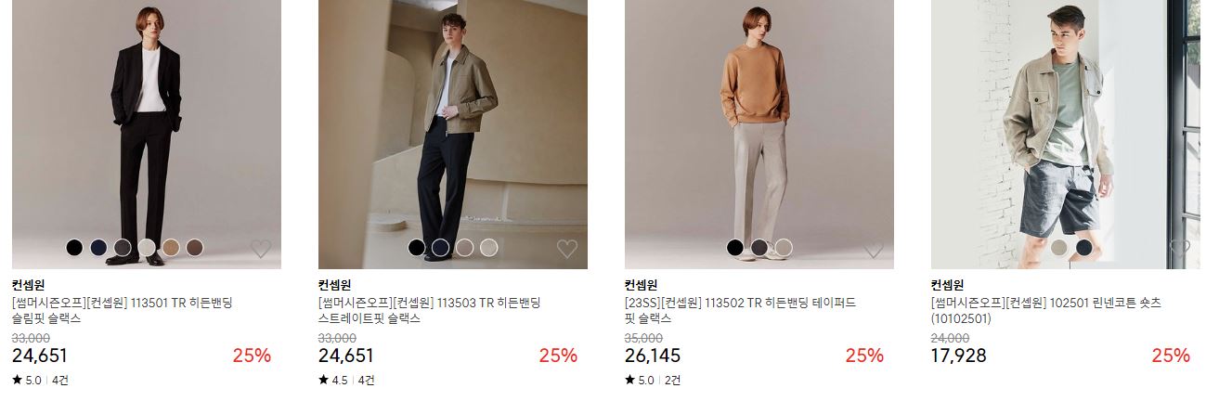This screenshot has width=1206, height=414.
Task: Pick beige swatch on linen cotton shorts
Action: click(x=1059, y=248)
